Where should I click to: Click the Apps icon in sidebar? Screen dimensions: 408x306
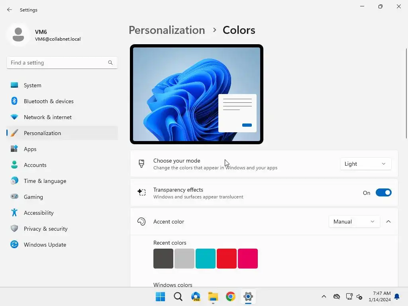(x=14, y=149)
